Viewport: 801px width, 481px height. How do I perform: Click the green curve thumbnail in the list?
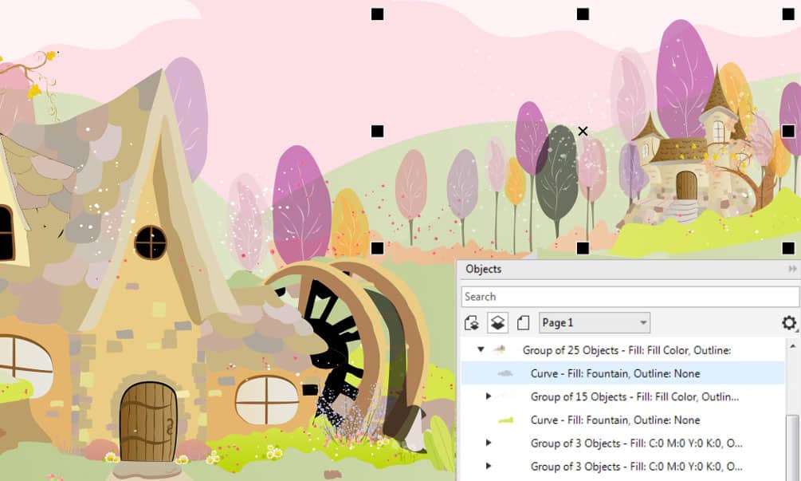pos(506,420)
